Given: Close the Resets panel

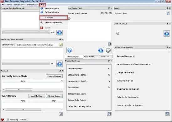Looking at the screenshot, I should (170, 8).
